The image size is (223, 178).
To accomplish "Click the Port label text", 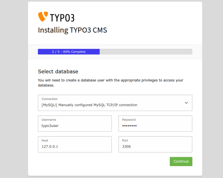I will coord(125,141).
